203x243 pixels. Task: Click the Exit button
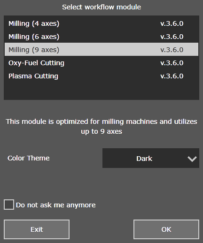[x=37, y=229]
